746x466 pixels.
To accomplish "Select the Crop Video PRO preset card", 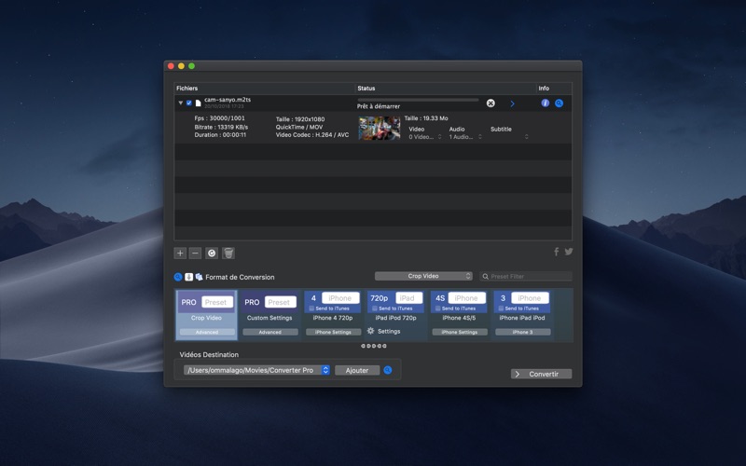I will coord(206,315).
